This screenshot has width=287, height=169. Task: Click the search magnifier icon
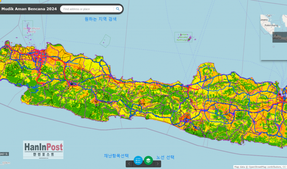118,9
